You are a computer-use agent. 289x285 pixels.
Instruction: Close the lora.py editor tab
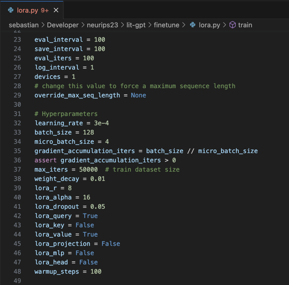coord(56,10)
